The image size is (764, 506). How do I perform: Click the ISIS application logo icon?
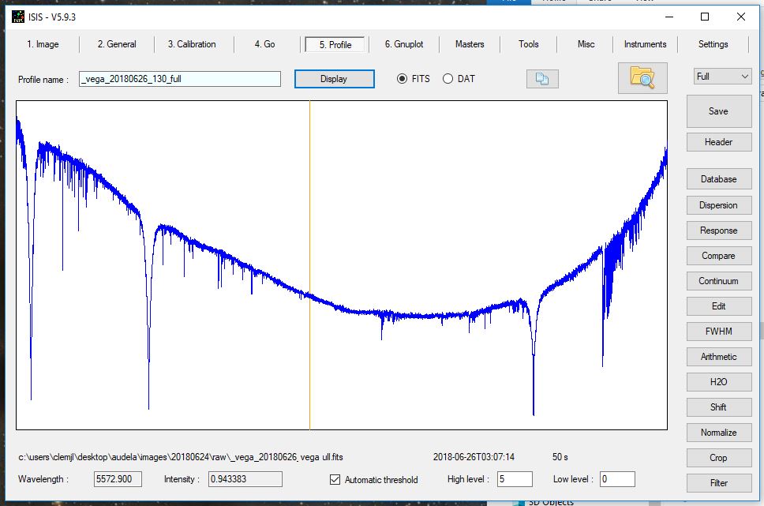coord(17,17)
